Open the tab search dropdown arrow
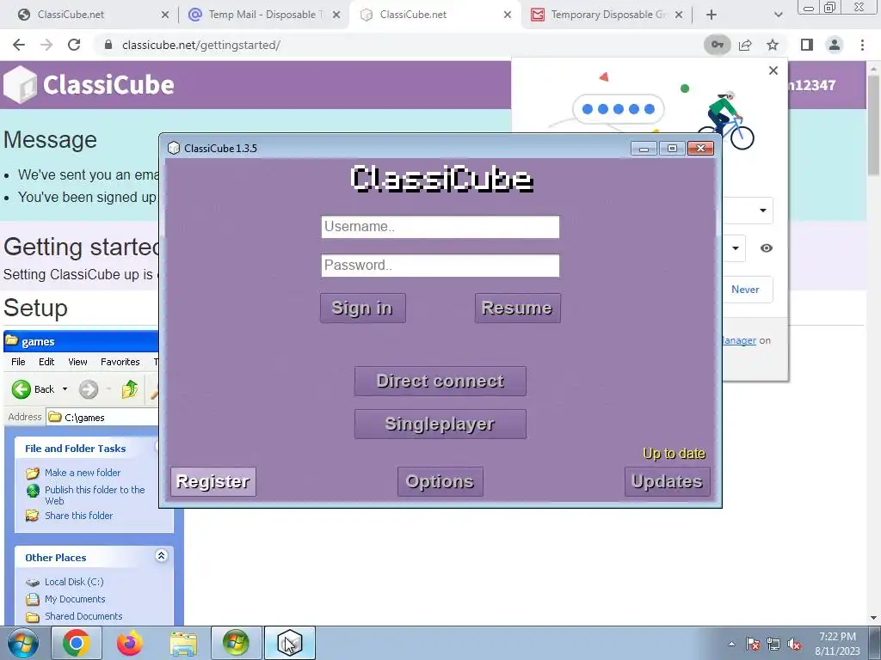 pos(778,15)
